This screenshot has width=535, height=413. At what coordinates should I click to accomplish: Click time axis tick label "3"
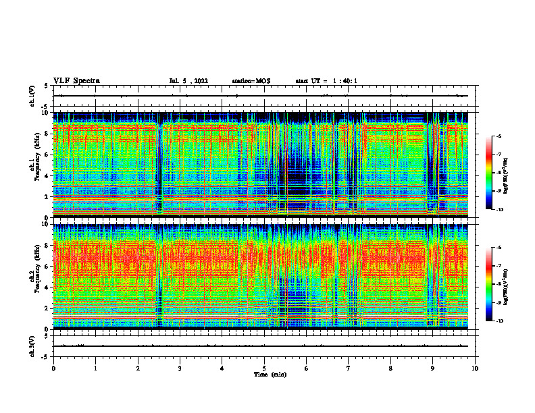180,368
